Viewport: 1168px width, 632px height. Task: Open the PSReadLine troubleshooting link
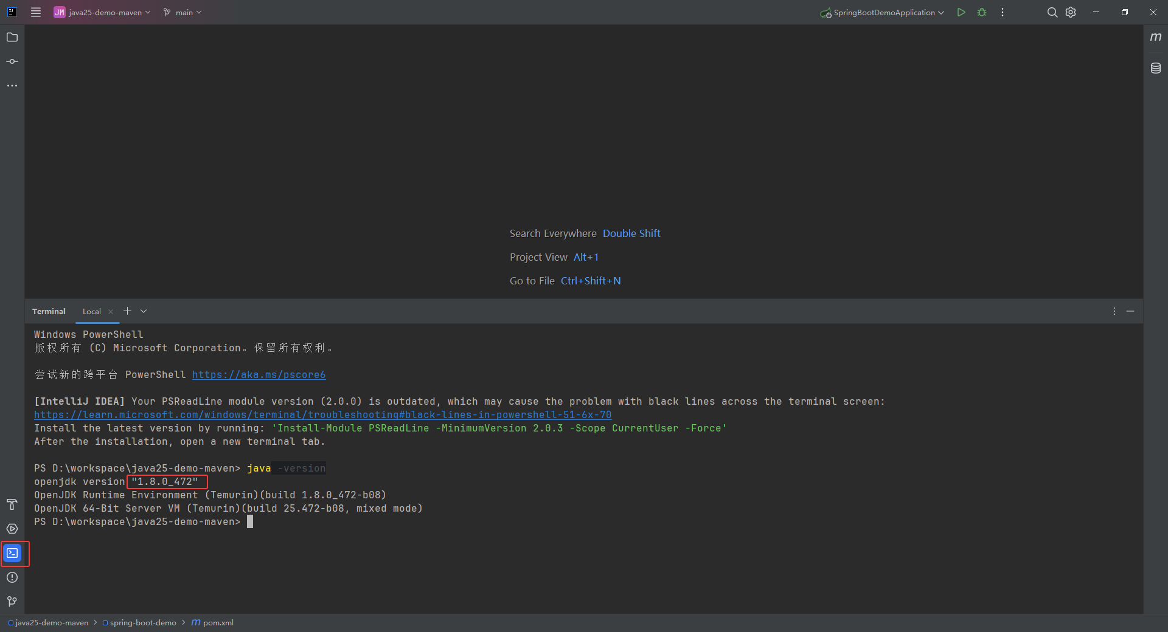(322, 414)
